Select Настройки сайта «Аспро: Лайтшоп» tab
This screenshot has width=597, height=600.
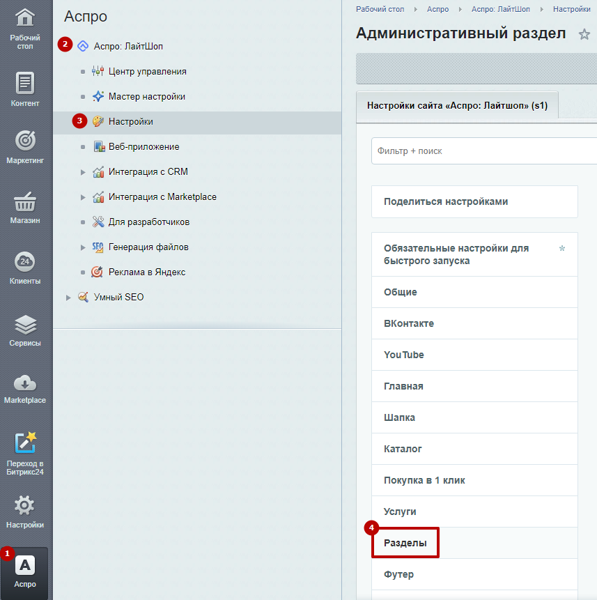point(458,106)
